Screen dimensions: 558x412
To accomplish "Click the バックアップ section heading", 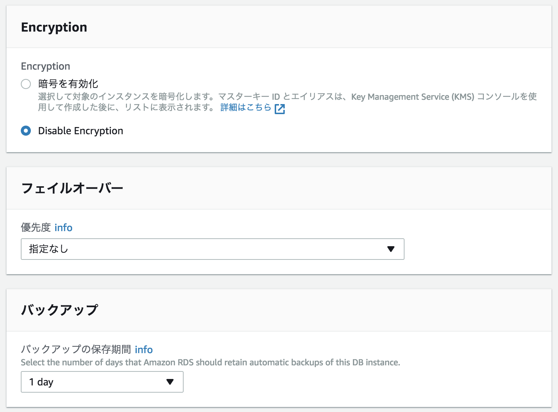I will pos(60,310).
